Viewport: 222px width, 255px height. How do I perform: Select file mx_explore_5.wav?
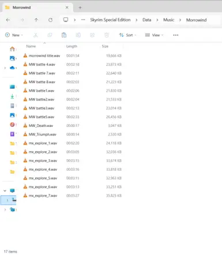pyautogui.click(x=43, y=178)
